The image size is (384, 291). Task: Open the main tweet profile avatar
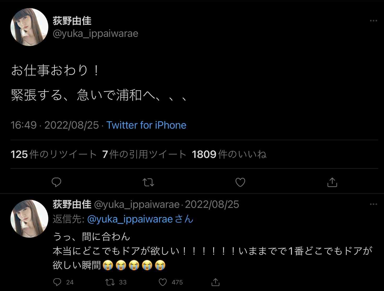point(29,27)
